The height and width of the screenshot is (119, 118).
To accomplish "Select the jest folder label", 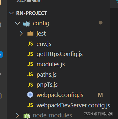I will 41,34.
